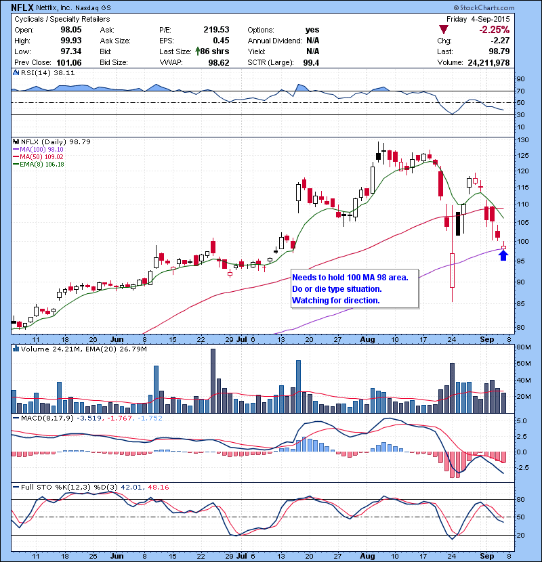This screenshot has height=562, width=542.
Task: Click the green up arrow beside 86 shrs
Action: pyautogui.click(x=197, y=51)
